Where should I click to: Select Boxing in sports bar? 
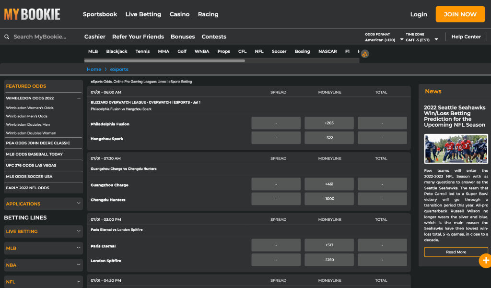point(302,51)
